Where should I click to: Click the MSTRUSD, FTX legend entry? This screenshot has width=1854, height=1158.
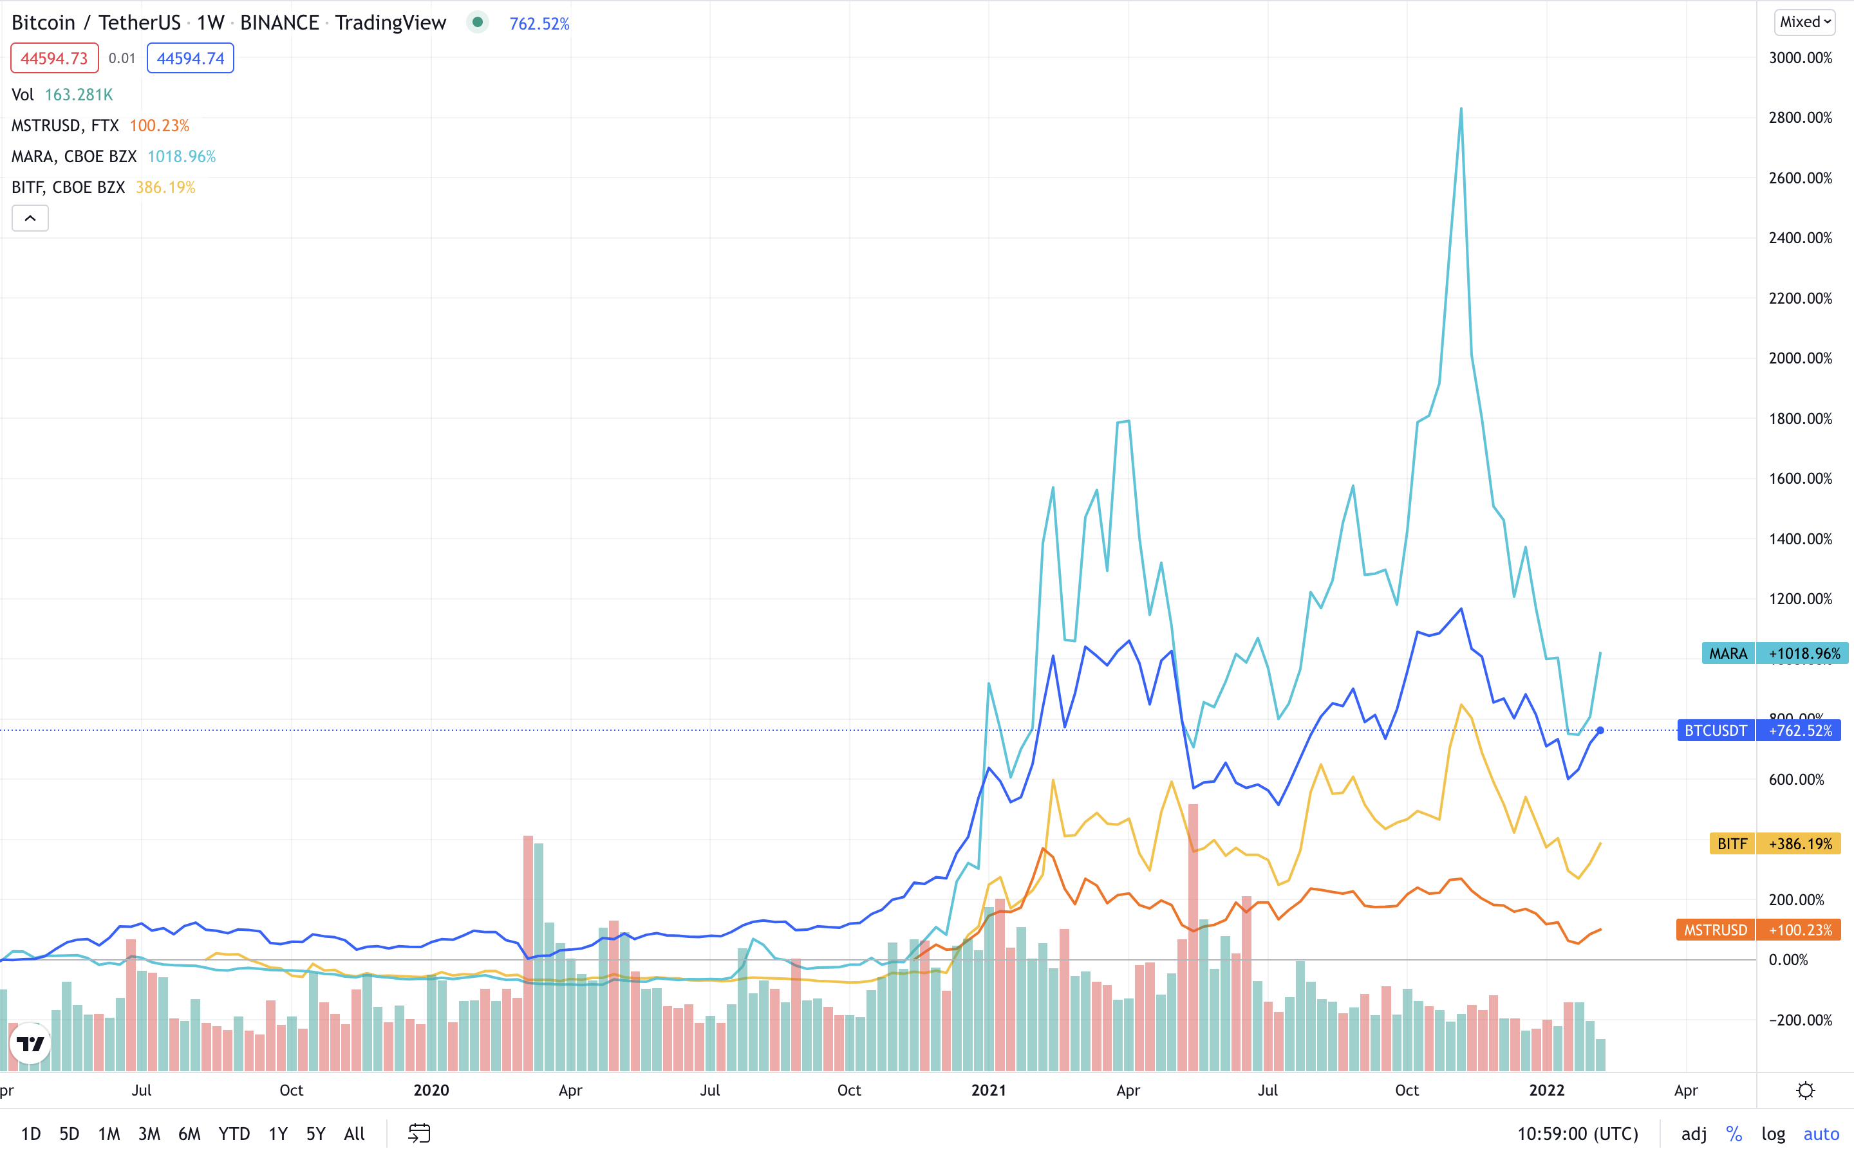(x=65, y=125)
